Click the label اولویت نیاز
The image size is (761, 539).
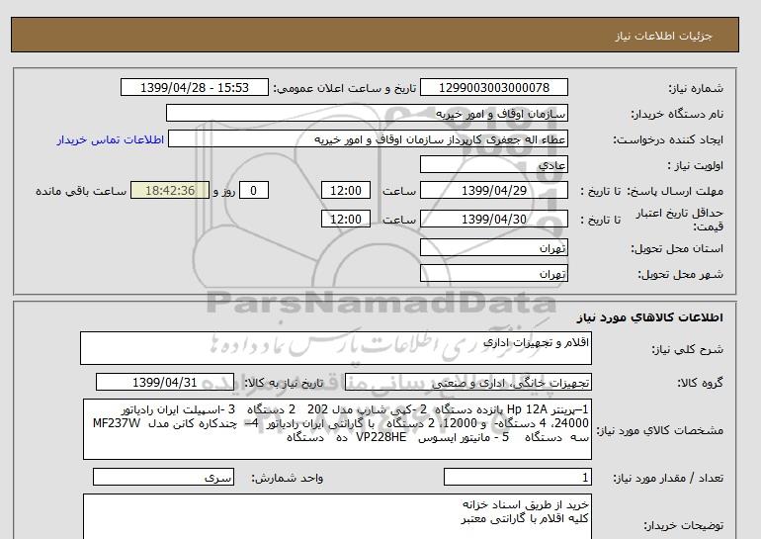coord(696,165)
